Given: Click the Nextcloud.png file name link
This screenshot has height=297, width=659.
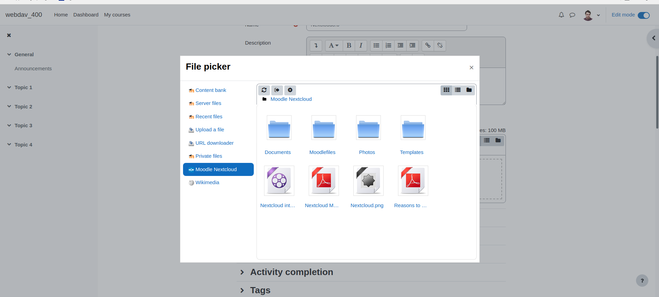Looking at the screenshot, I should 367,205.
